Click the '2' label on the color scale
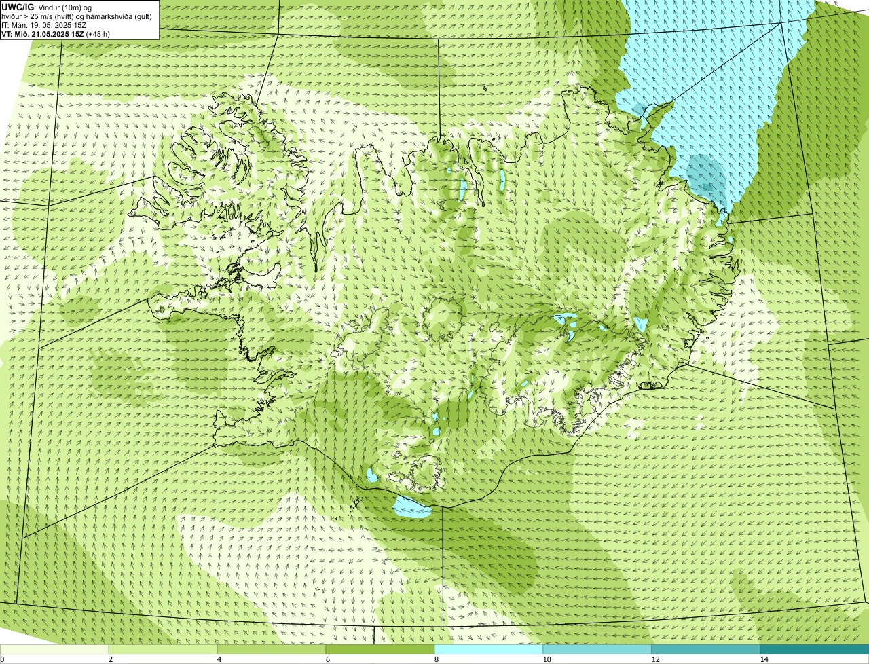Image resolution: width=869 pixels, height=664 pixels. point(110,659)
